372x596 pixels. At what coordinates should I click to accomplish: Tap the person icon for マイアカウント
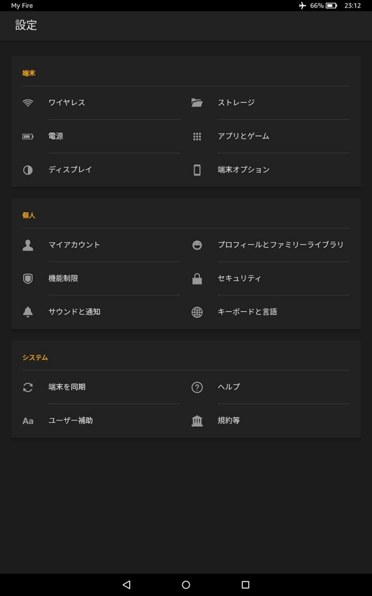click(x=27, y=245)
